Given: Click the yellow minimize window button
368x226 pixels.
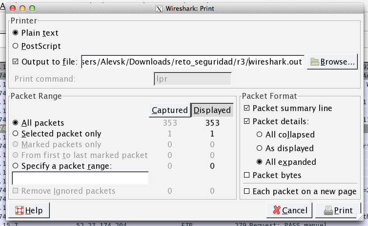Looking at the screenshot, I should 22,8.
